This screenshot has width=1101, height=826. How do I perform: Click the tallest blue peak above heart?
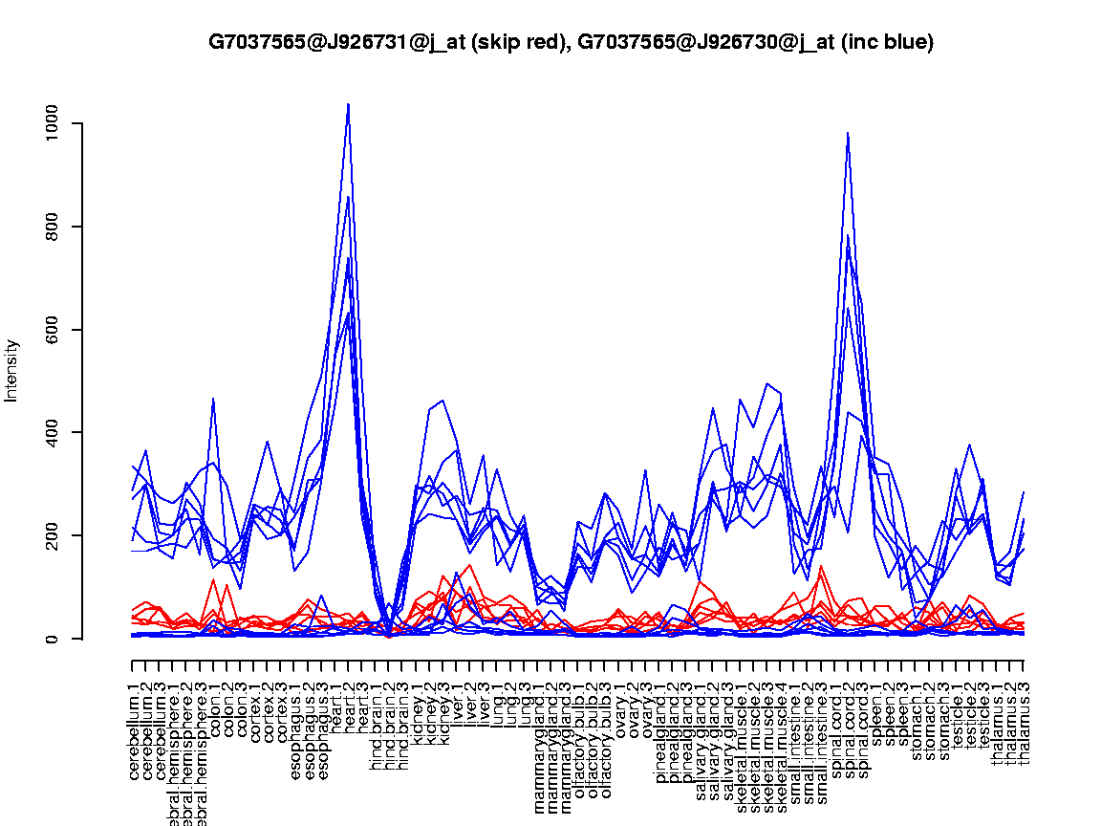(348, 105)
